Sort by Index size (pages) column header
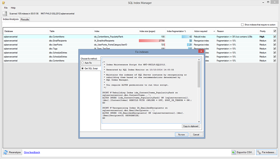 tap(152, 31)
